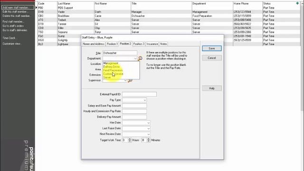Sort by the Home Phone column header
This screenshot has width=304, height=171.
coord(248,3)
